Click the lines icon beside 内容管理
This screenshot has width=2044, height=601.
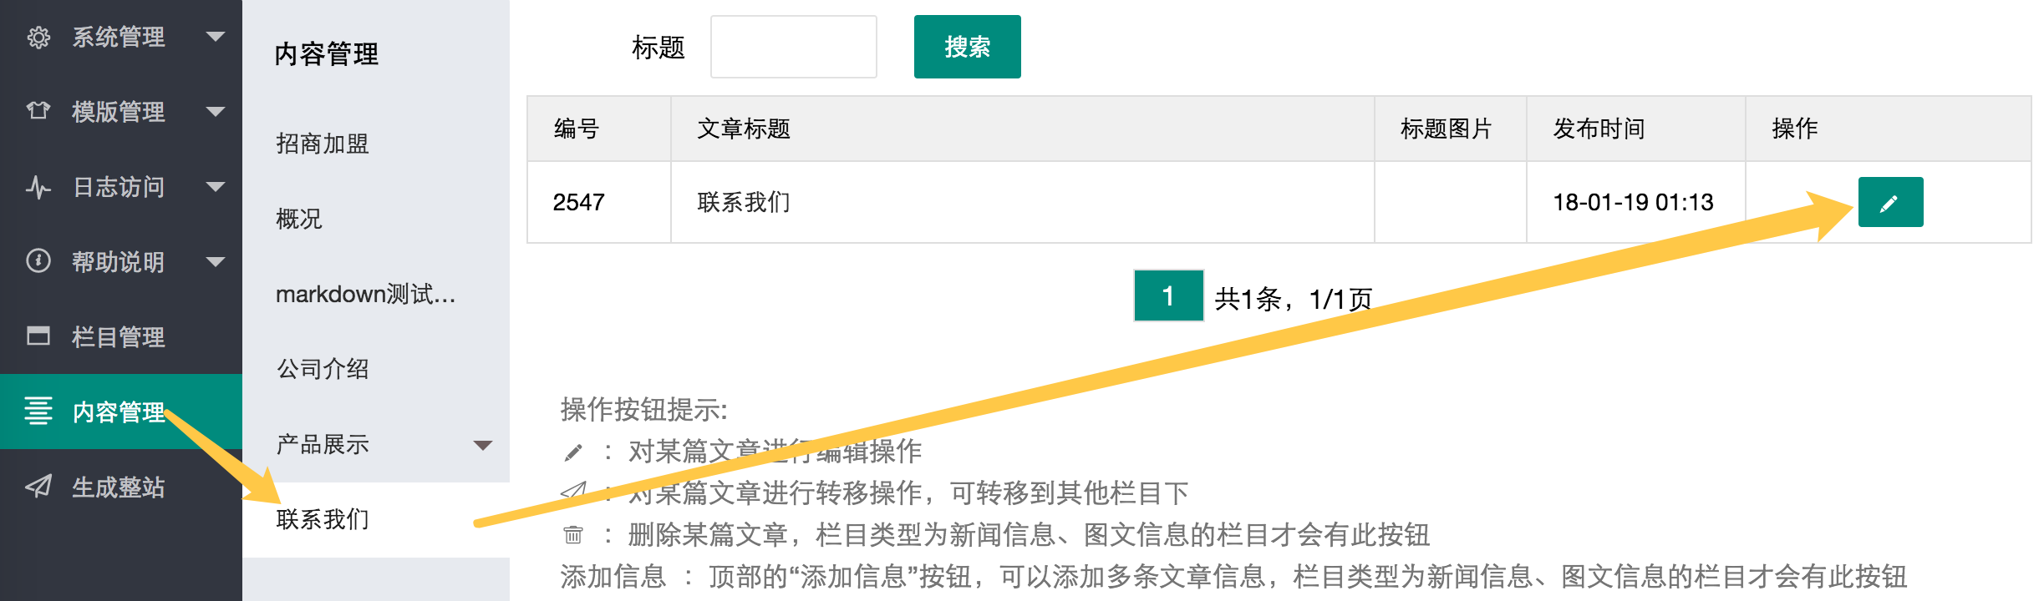[38, 411]
